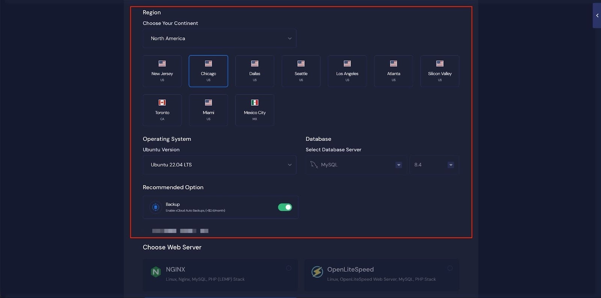Screen dimensions: 601x298
Task: Click the NGINX logo icon
Action: click(156, 272)
